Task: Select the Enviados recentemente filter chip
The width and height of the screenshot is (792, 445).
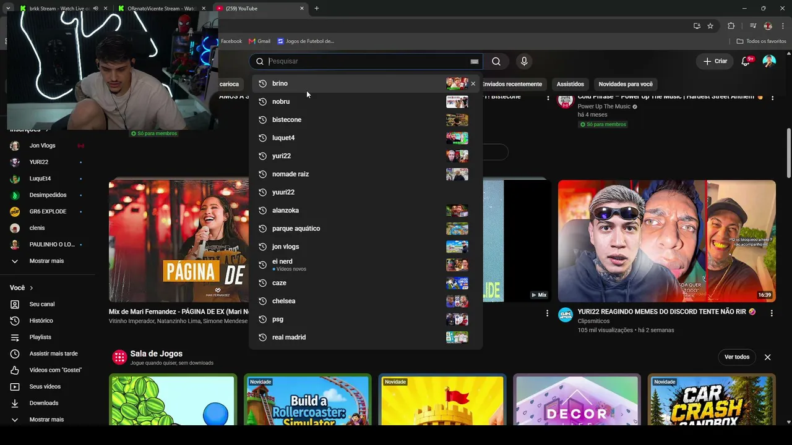Action: pos(512,84)
